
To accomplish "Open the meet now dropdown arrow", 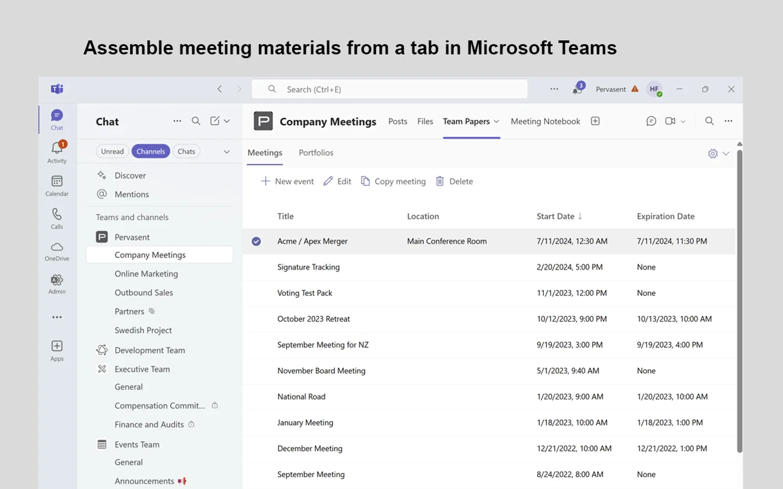I will (x=683, y=121).
